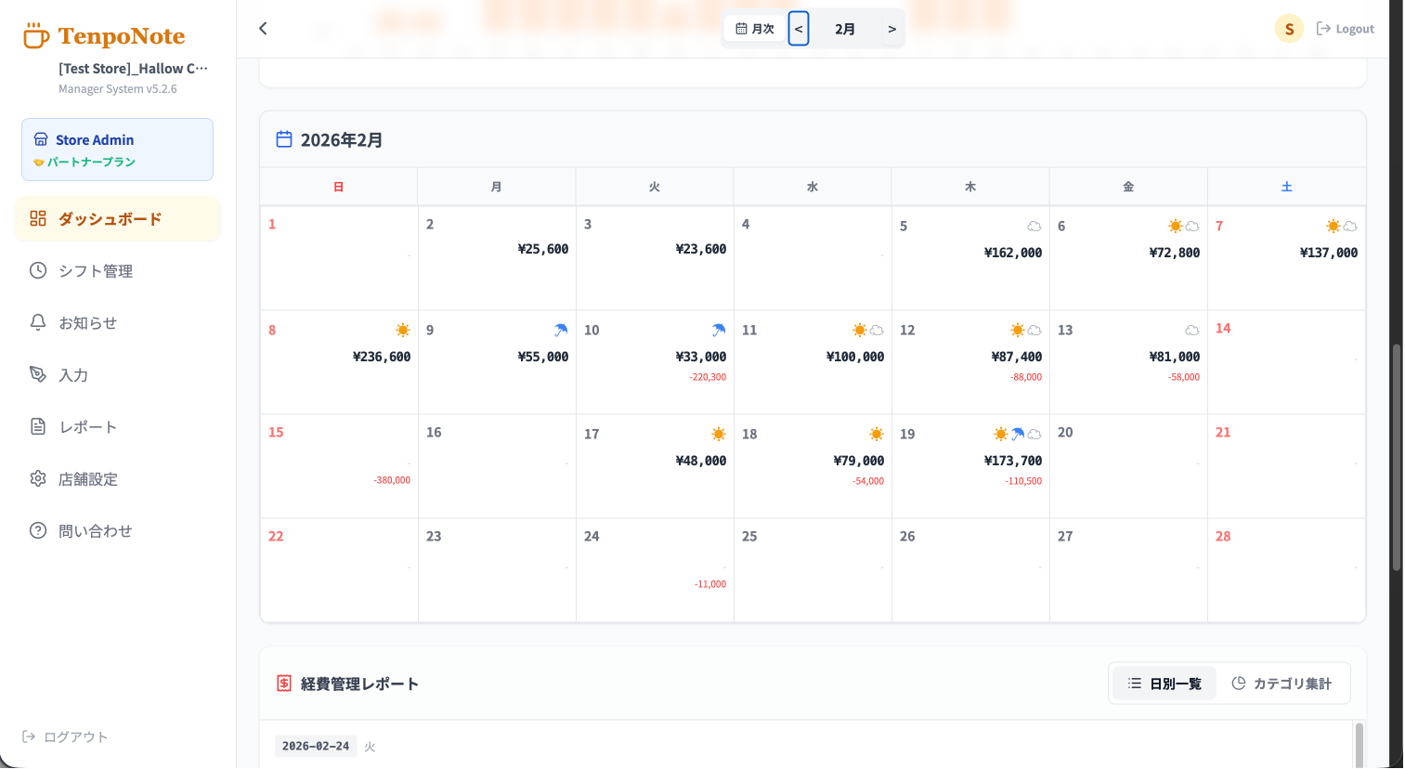Go to previous month arrow

pyautogui.click(x=799, y=29)
